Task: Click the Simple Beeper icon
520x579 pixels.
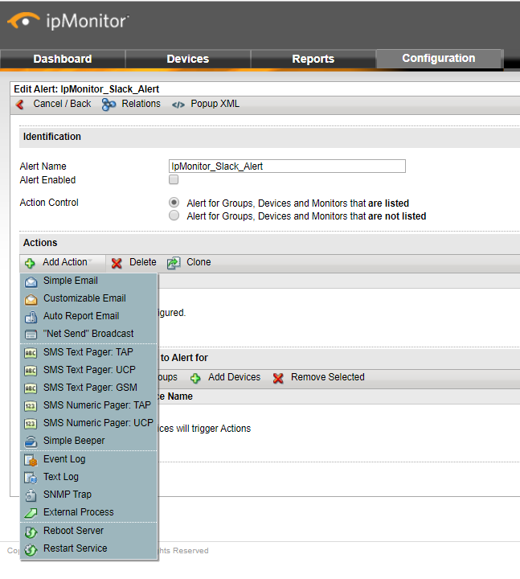Action: click(31, 441)
